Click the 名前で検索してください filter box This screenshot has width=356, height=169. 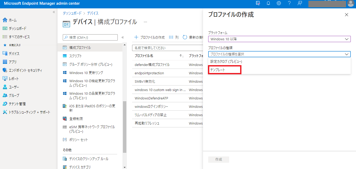pyautogui.click(x=168, y=48)
